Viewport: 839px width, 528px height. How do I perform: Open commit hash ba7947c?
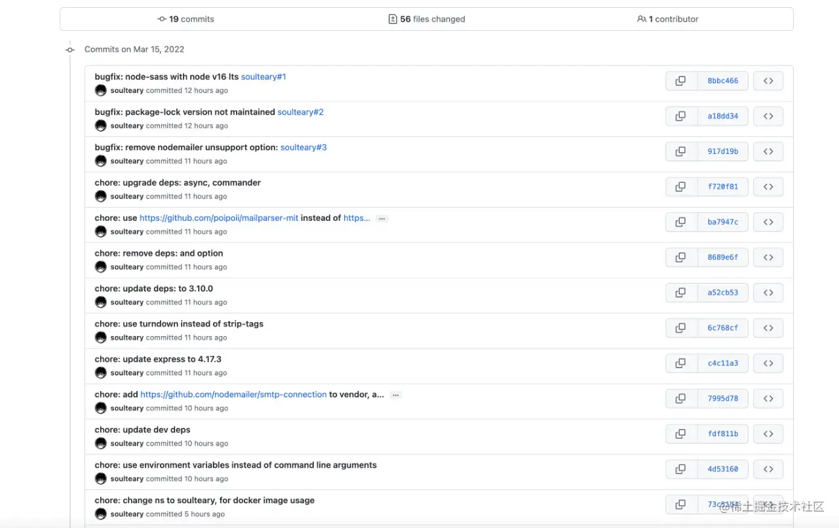(x=723, y=222)
